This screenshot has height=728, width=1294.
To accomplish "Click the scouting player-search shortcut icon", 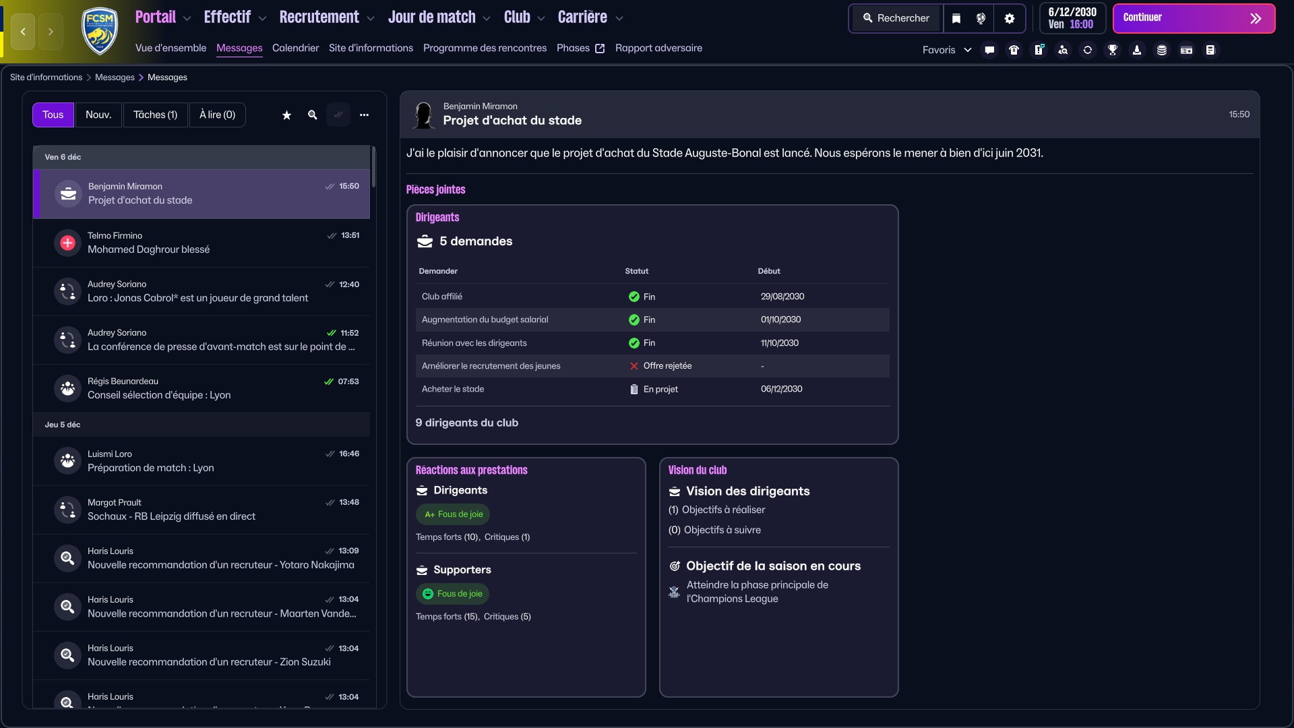I will (x=1063, y=50).
